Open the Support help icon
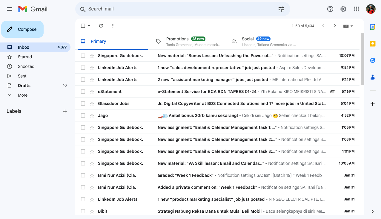 [330, 9]
